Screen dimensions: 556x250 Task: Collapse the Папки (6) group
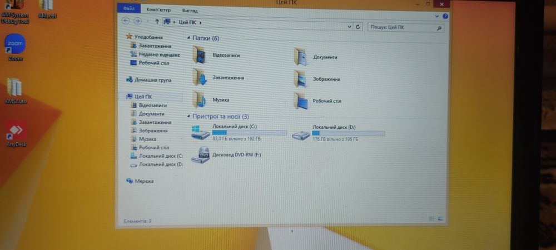point(188,38)
